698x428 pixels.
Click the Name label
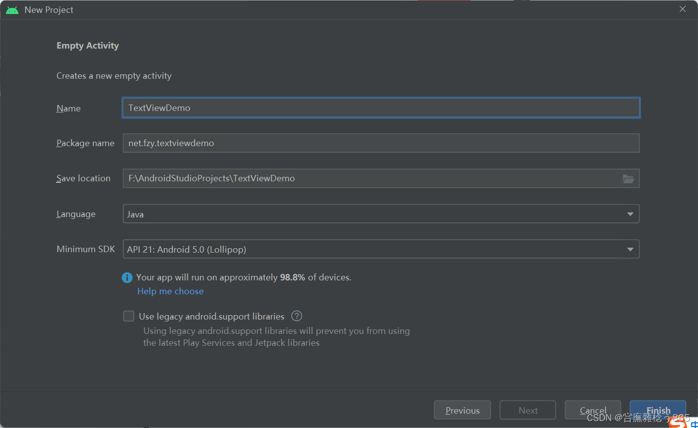coord(68,108)
